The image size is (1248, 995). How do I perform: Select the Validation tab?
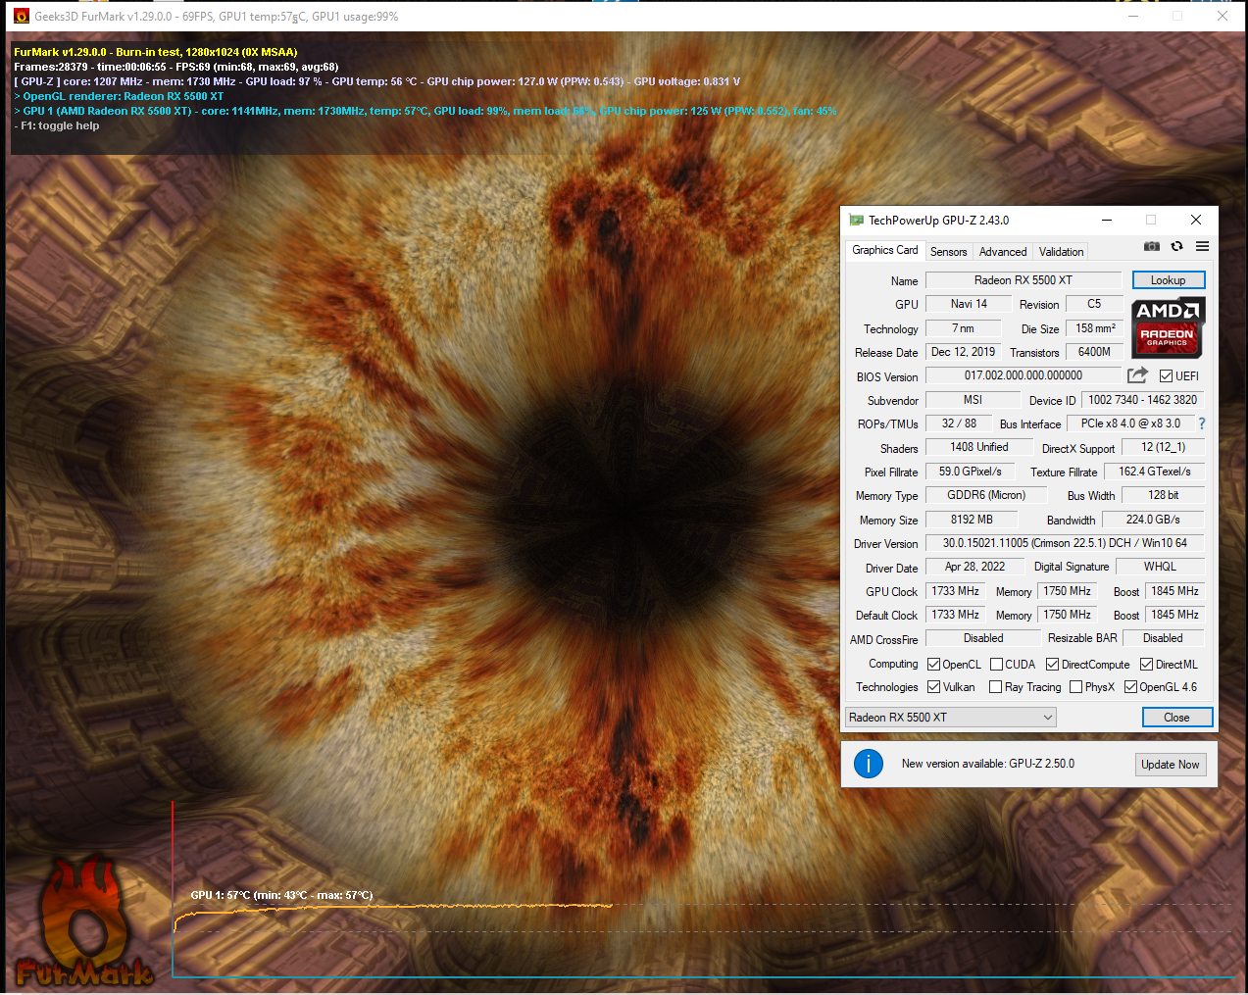pos(1061,252)
